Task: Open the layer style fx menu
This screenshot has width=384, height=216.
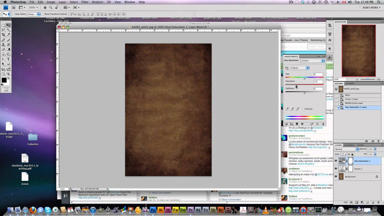Action: [351, 202]
